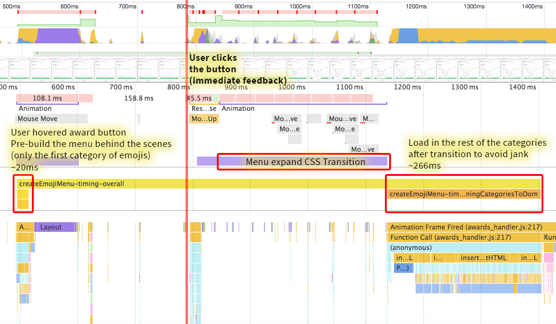Select the 108.1 ms frame bar

pyautogui.click(x=47, y=98)
